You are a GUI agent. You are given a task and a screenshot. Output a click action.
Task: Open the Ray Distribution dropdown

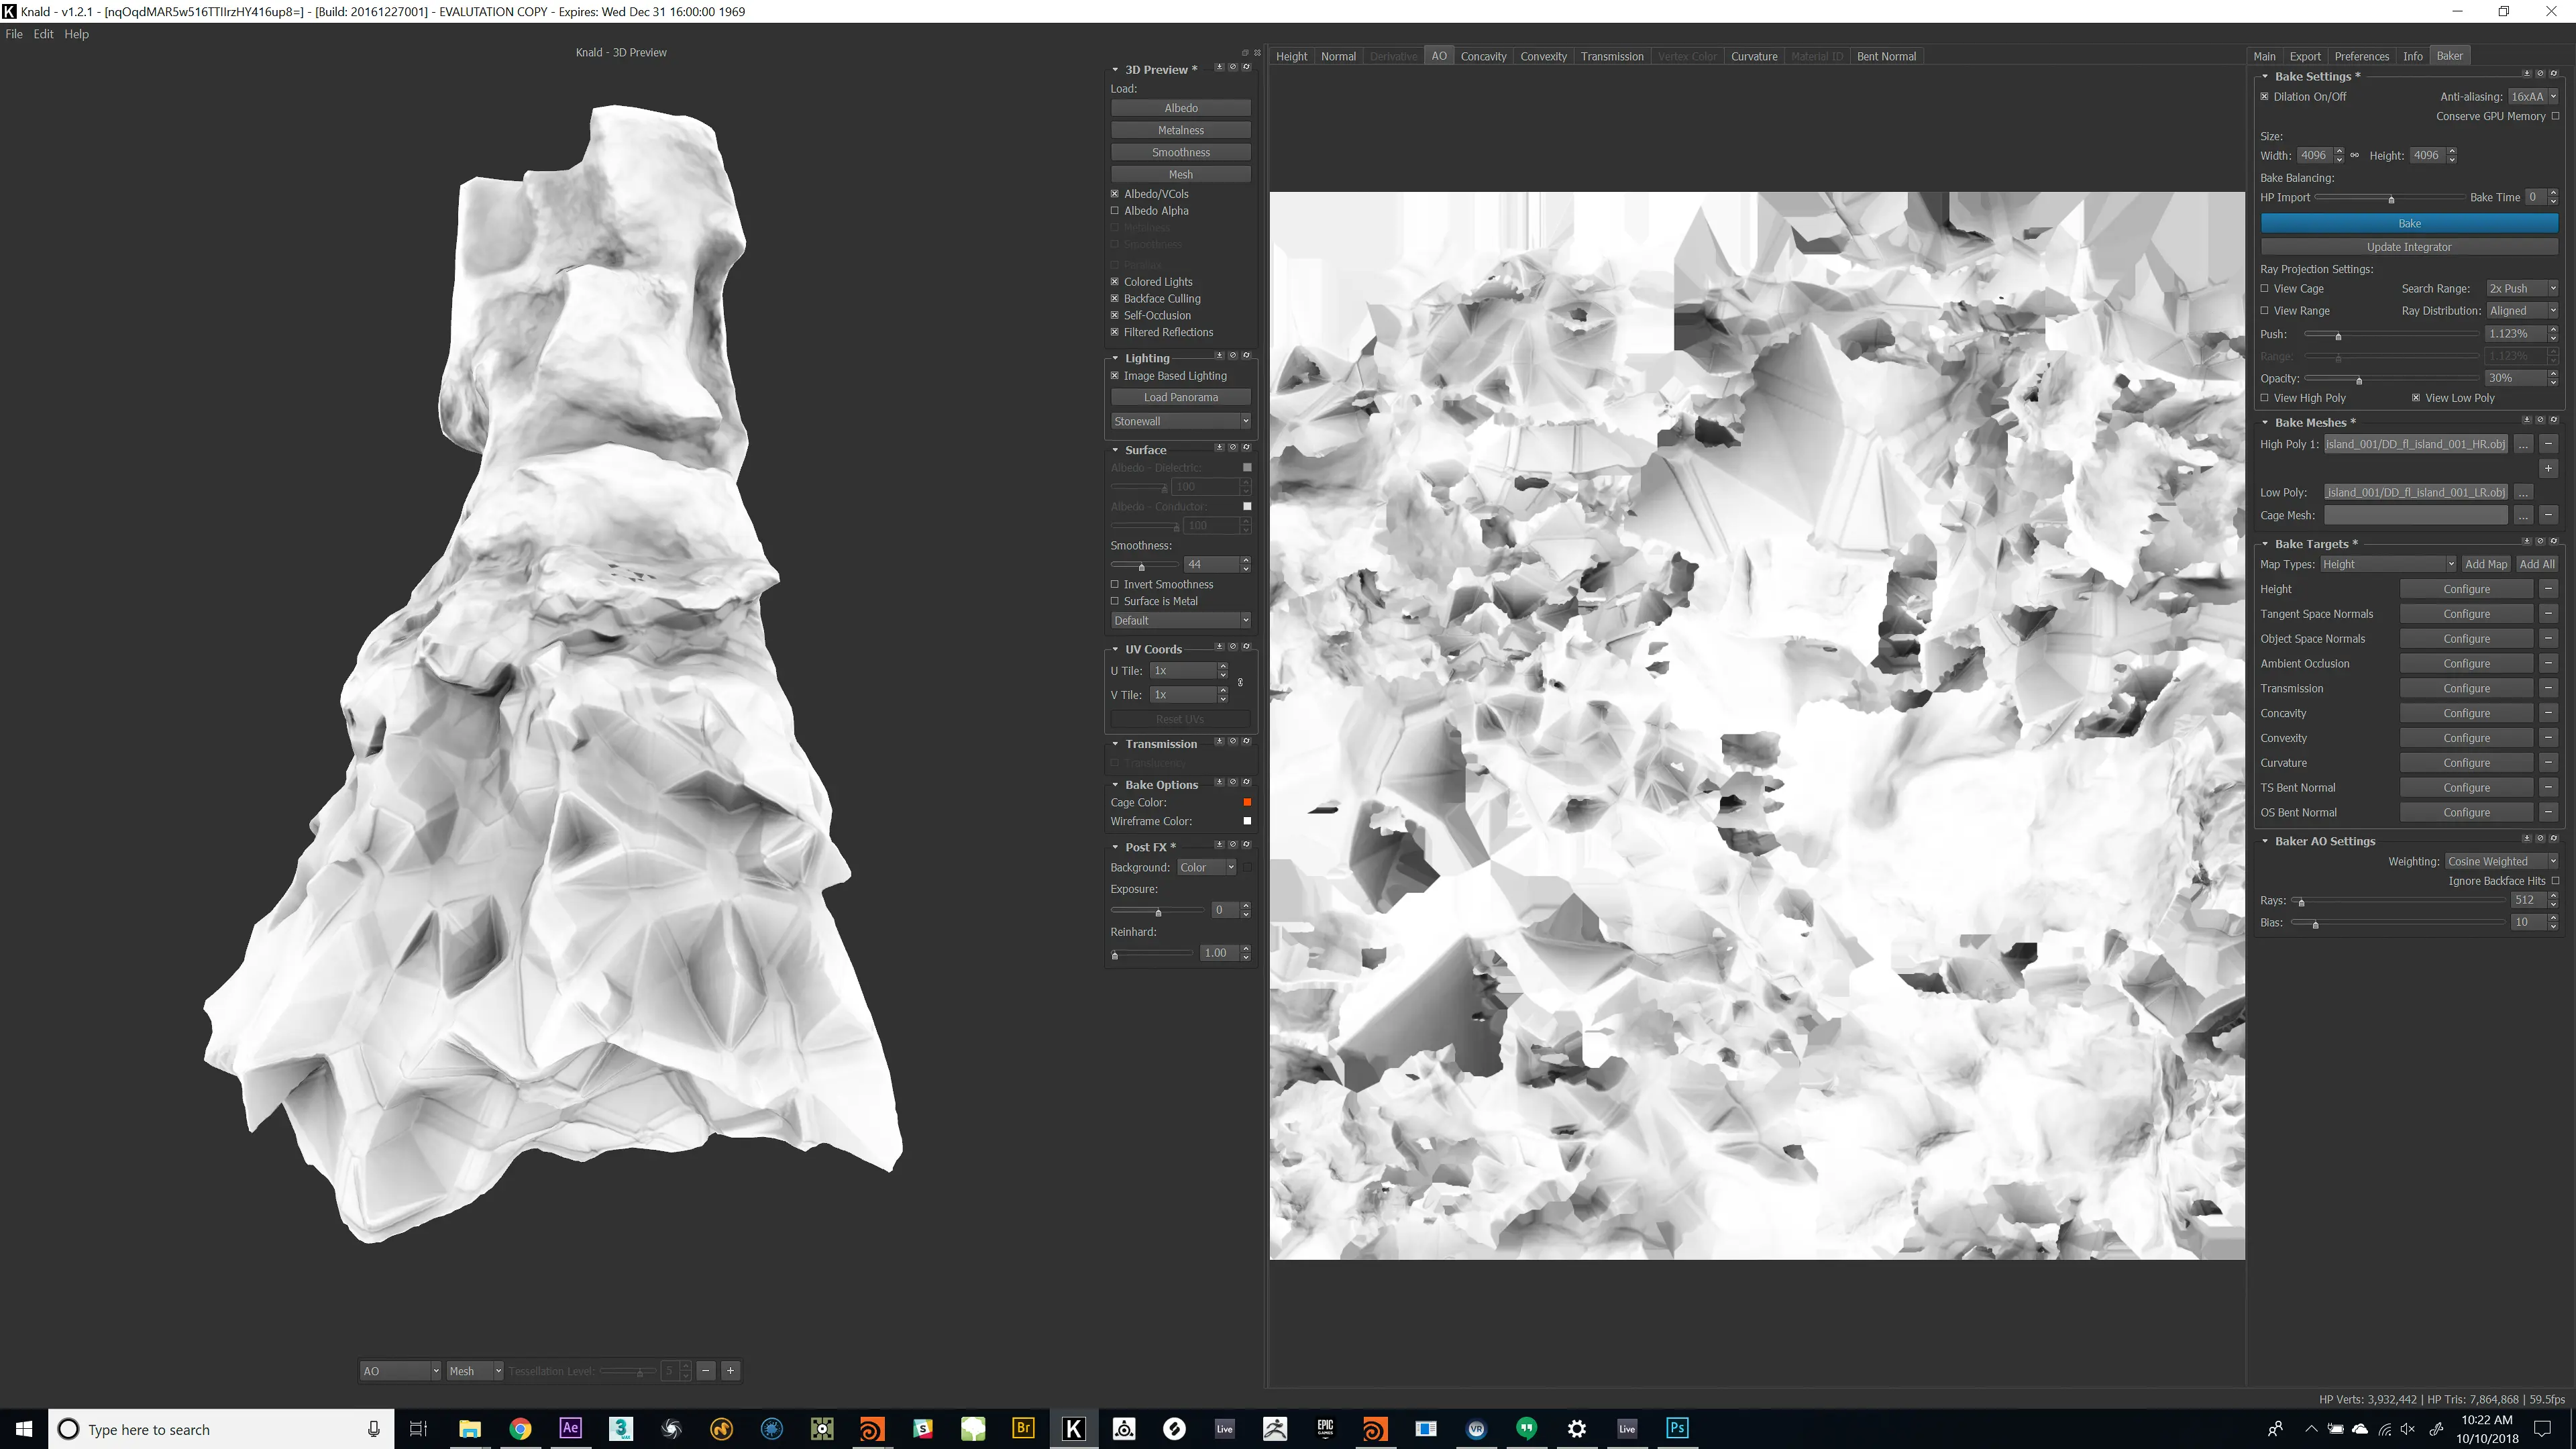point(2522,311)
